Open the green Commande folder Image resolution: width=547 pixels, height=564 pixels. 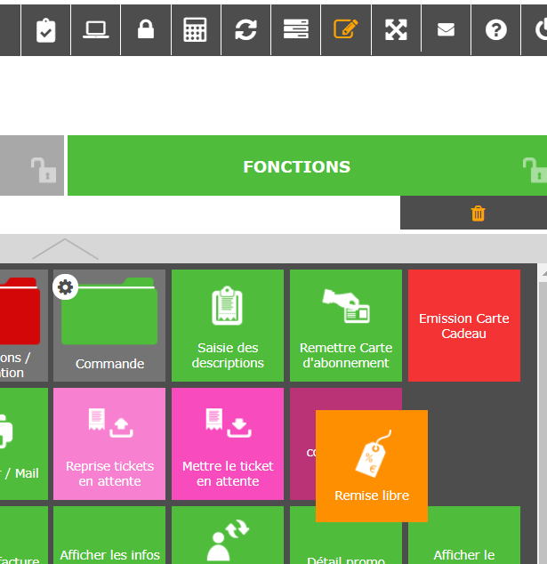pyautogui.click(x=109, y=326)
